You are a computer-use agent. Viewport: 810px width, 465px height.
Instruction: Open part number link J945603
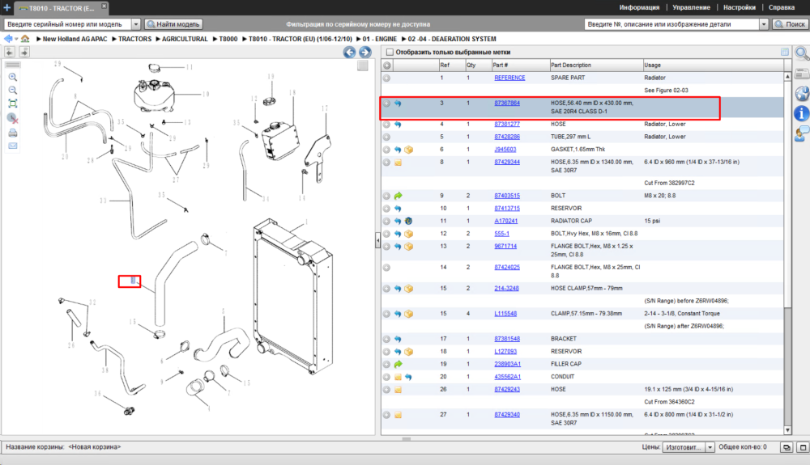coord(505,150)
